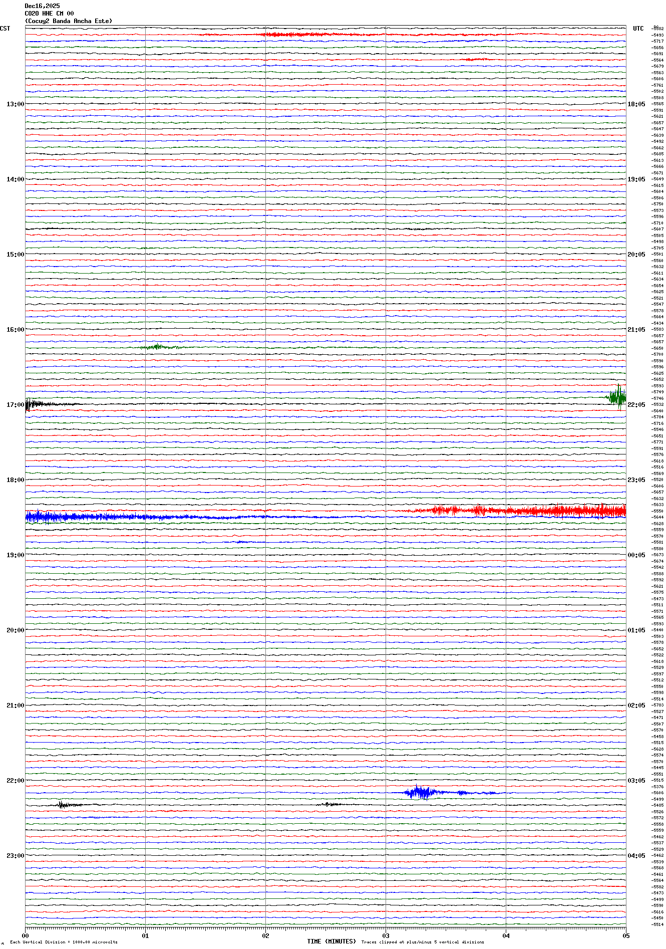Select the 18:05 UTC time label
Image resolution: width=666 pixels, height=949 pixels.
point(636,104)
